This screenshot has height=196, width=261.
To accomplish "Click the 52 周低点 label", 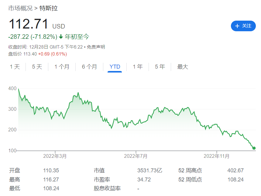I will 190,180.
